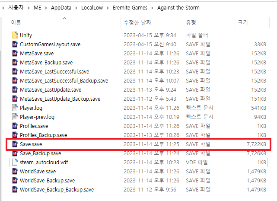This screenshot has width=277, height=201.
Task: Select the MetaSave_LastUpdate_Backup.save file icon
Action: point(15,99)
